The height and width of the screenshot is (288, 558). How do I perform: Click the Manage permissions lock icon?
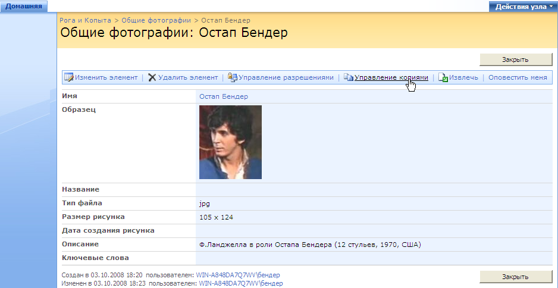coord(233,77)
